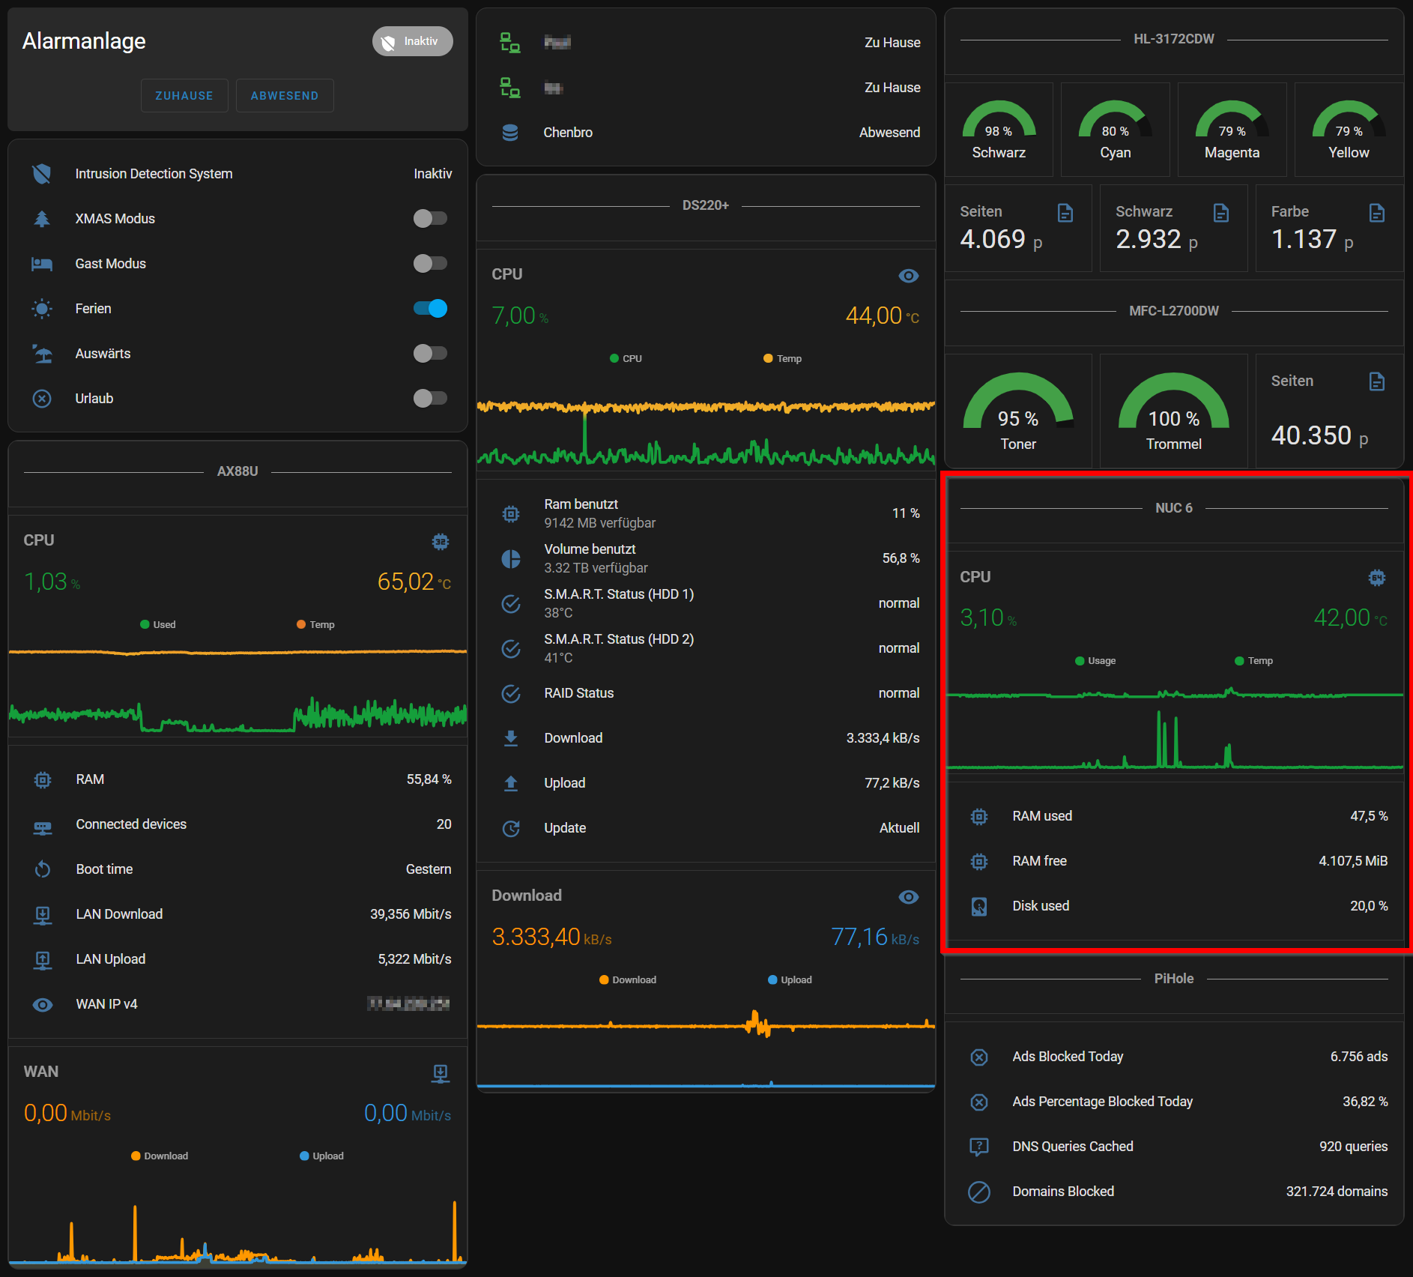This screenshot has height=1277, width=1413.
Task: Click the WAN IP v4 eye icon
Action: pos(43,1005)
